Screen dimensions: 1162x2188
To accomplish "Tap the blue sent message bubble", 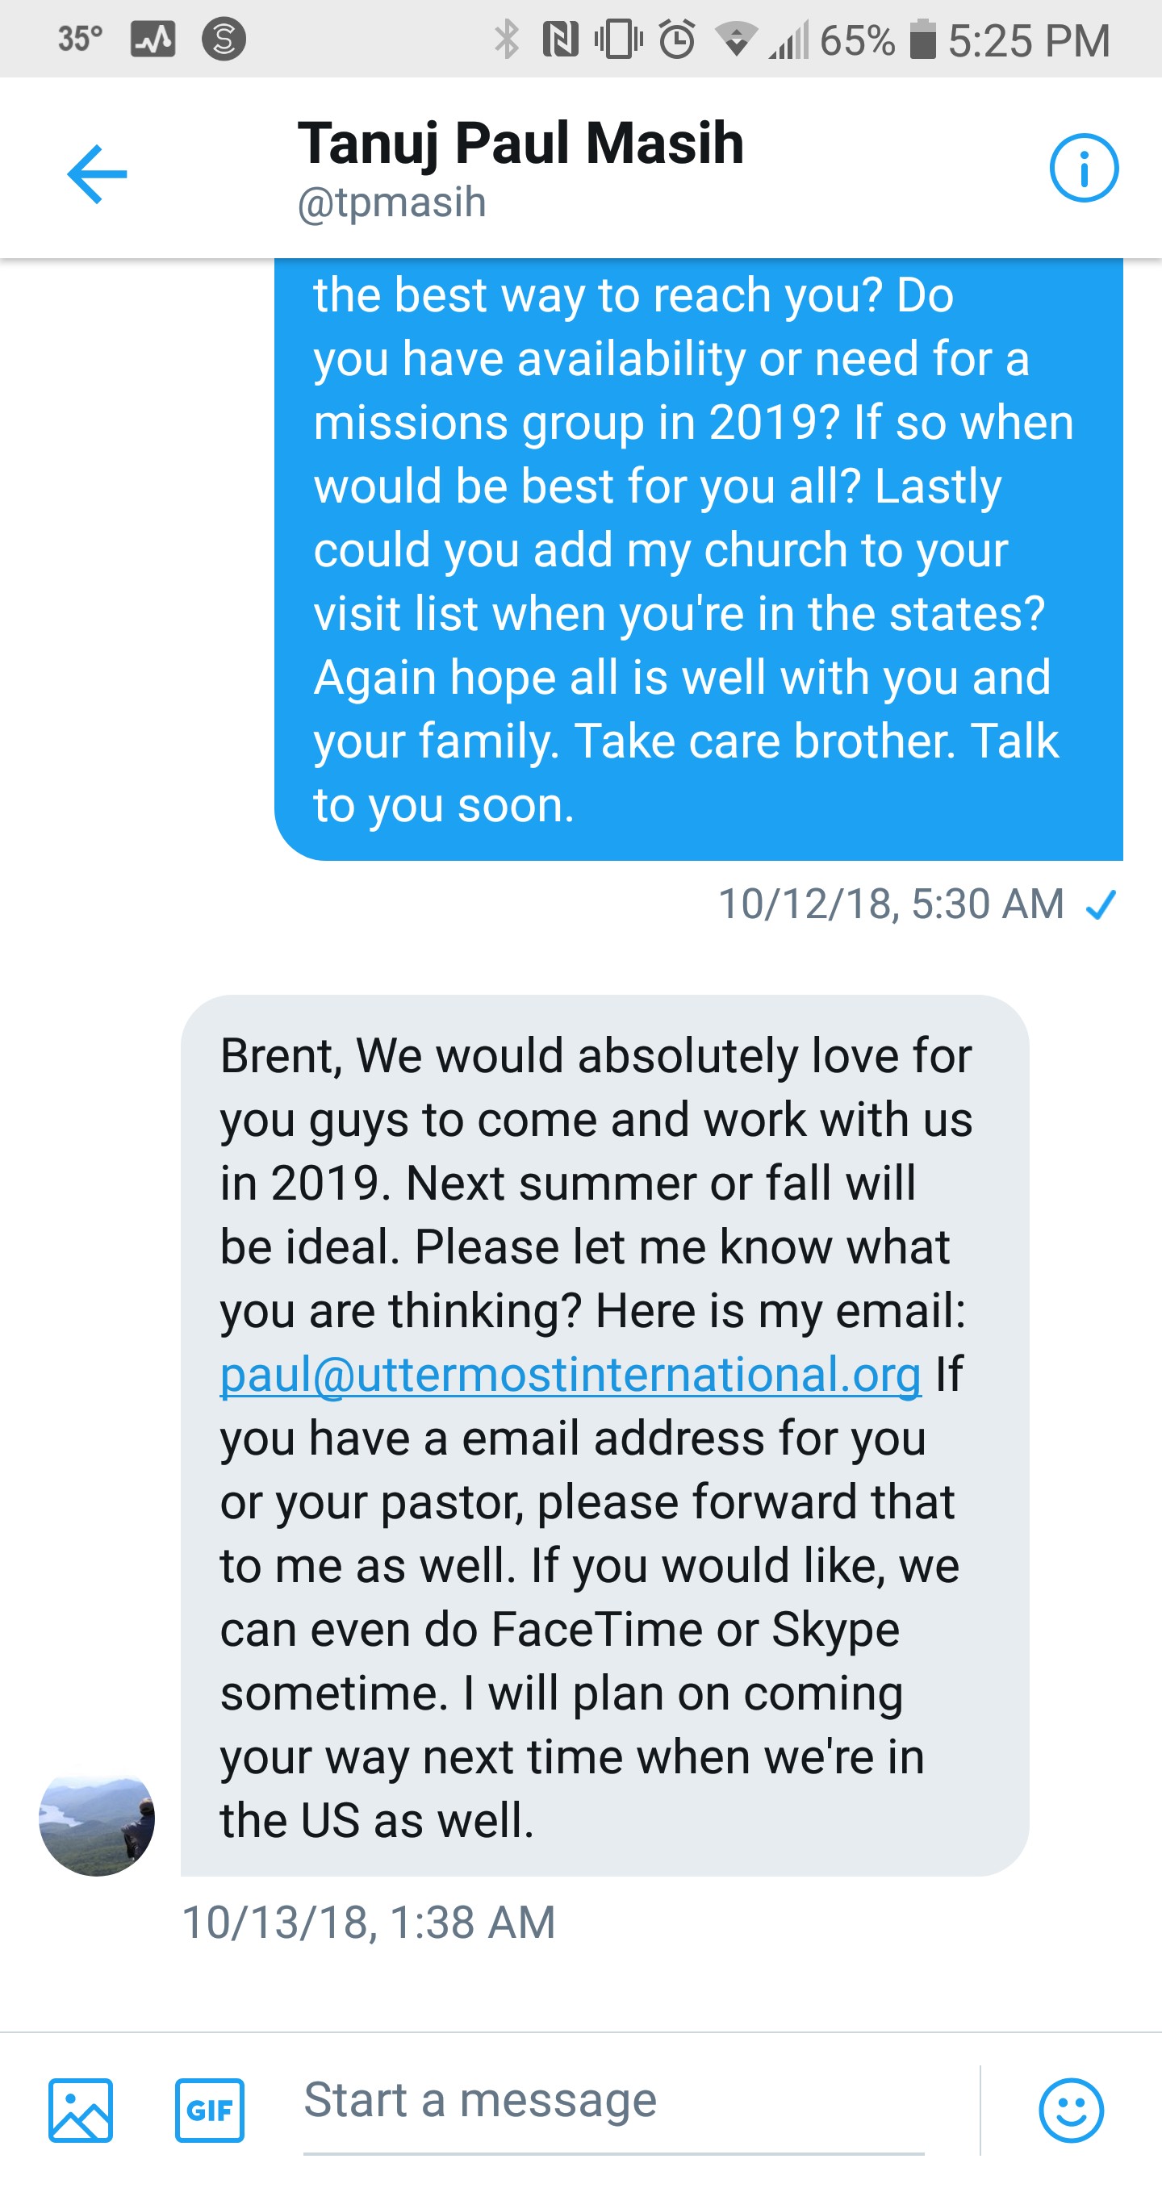I will tap(698, 552).
